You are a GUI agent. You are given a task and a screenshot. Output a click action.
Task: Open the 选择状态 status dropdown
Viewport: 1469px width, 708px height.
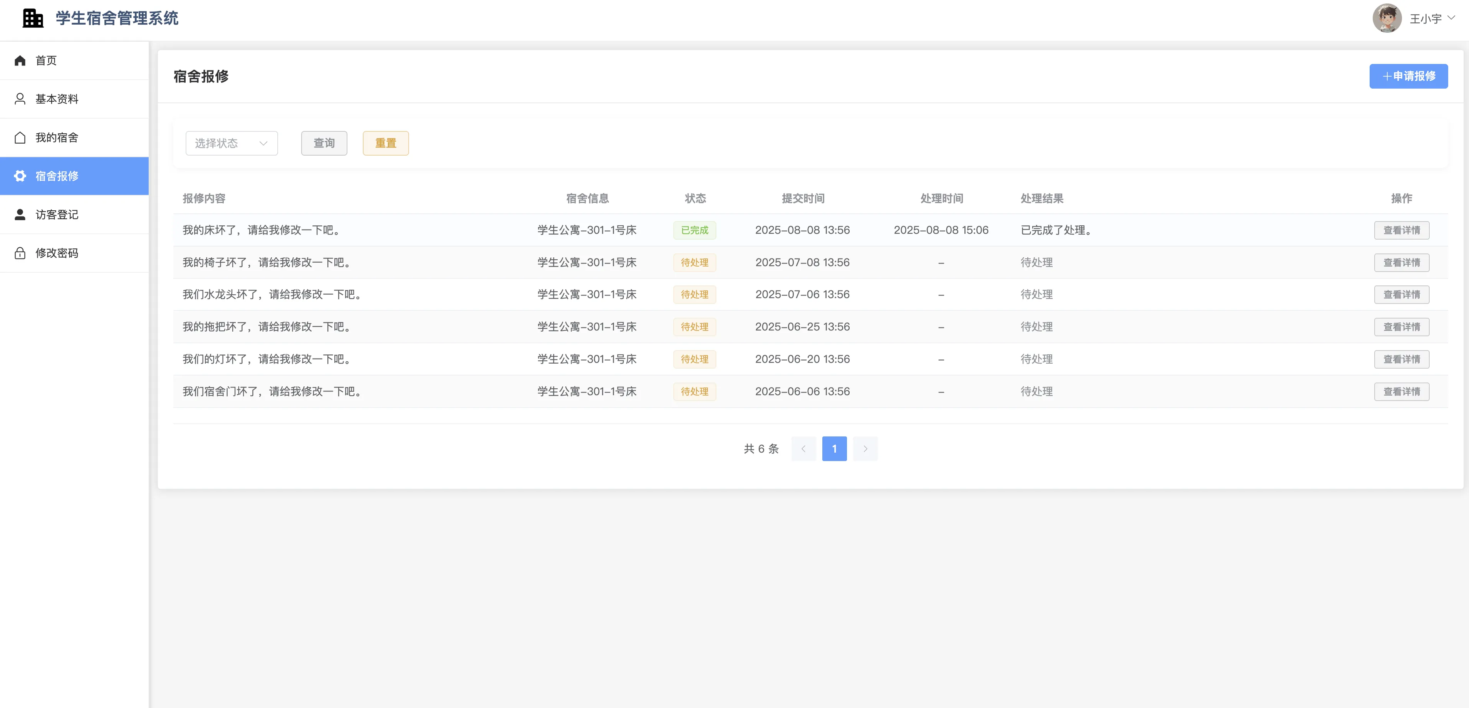tap(231, 143)
